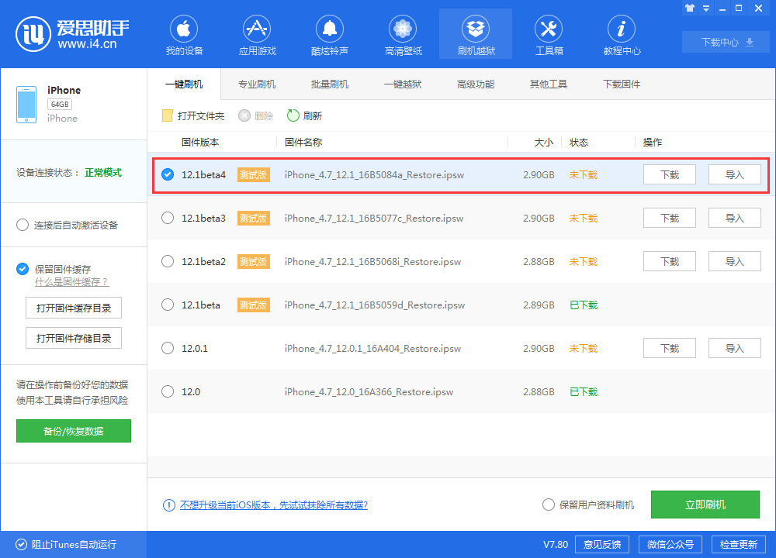776x558 pixels.
Task: Open the 高清壁纸 wallpapers section
Action: click(402, 34)
